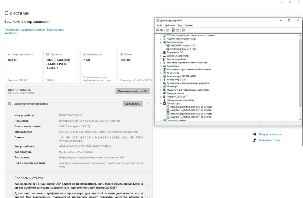Click the Получить помощь link
303x198 pixels.
point(270,134)
